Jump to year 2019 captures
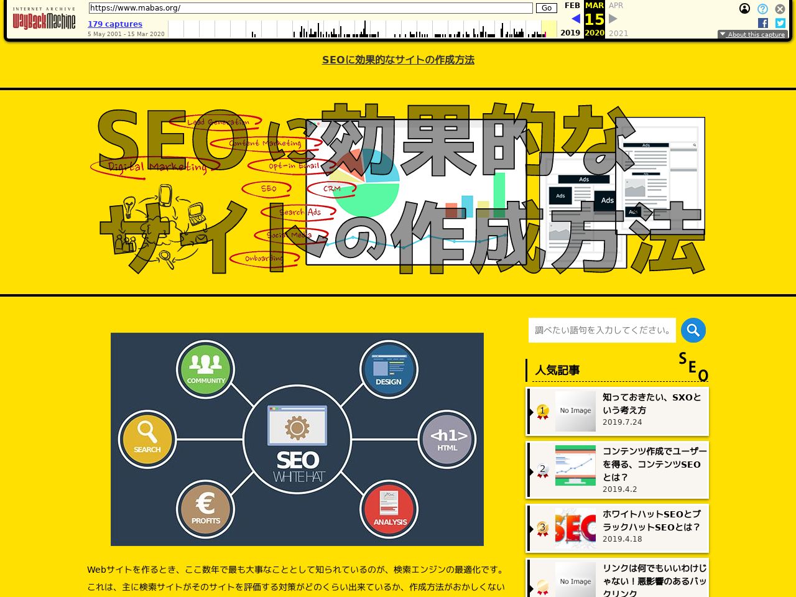The height and width of the screenshot is (597, 796). 570,33
